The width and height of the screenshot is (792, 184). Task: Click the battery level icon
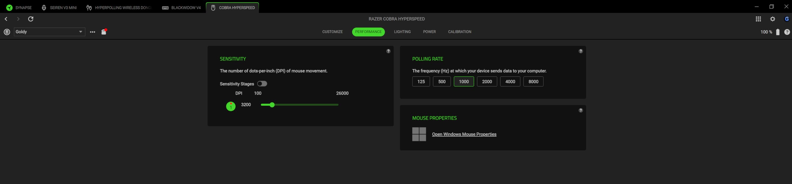pyautogui.click(x=777, y=32)
